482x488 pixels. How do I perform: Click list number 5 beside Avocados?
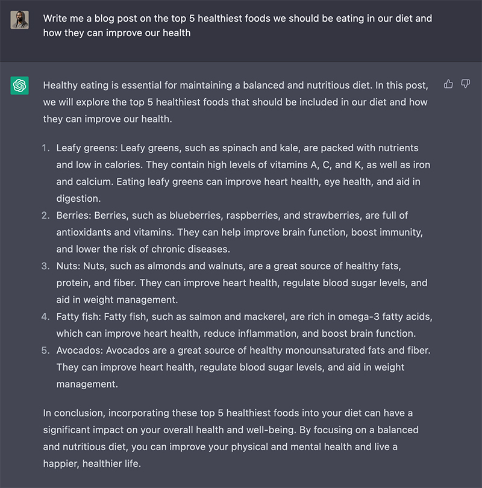pos(45,351)
